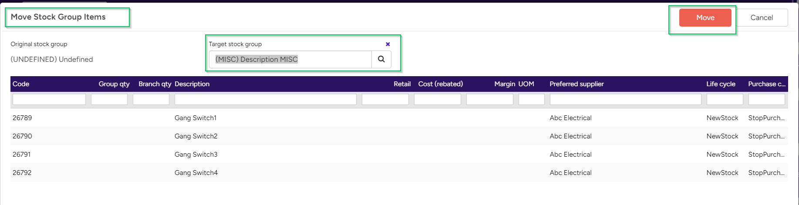The image size is (799, 205).
Task: Click Abc Electrical in the Gang Switch3 row
Action: (x=570, y=155)
